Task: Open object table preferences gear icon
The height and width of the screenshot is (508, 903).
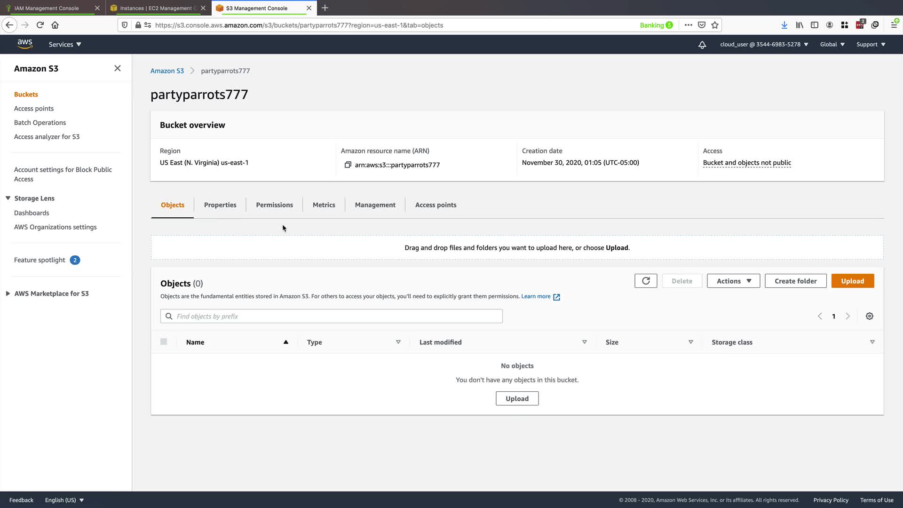Action: pyautogui.click(x=869, y=316)
